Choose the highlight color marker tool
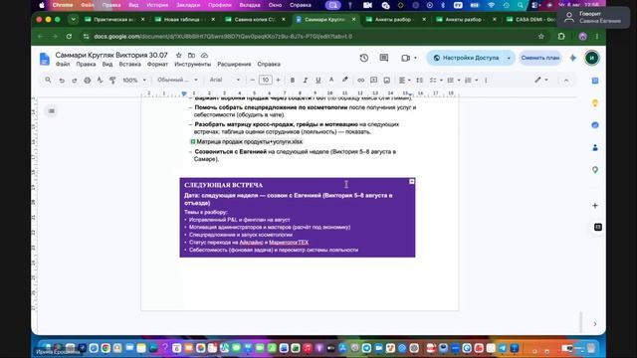Image resolution: width=637 pixels, height=358 pixels. (345, 81)
